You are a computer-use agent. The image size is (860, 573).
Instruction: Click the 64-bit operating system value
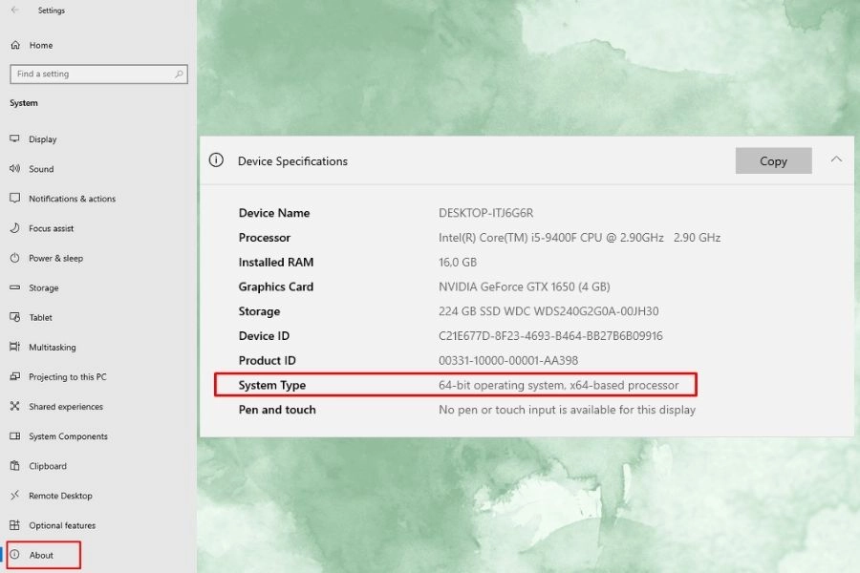tap(558, 385)
